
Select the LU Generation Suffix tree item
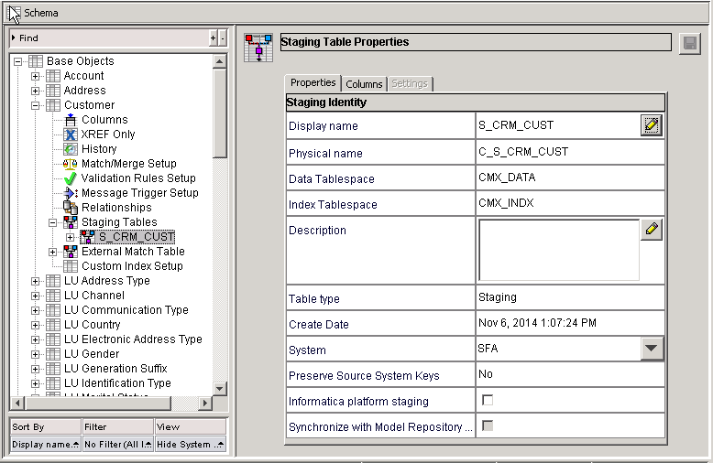pyautogui.click(x=115, y=369)
